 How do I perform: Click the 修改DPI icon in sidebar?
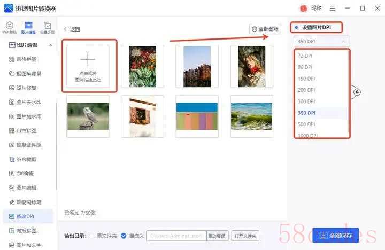[x=12, y=216]
